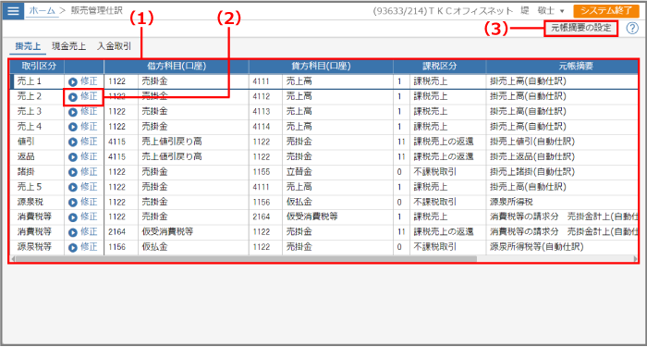Click the システム終了 button
This screenshot has height=347, width=647.
606,11
